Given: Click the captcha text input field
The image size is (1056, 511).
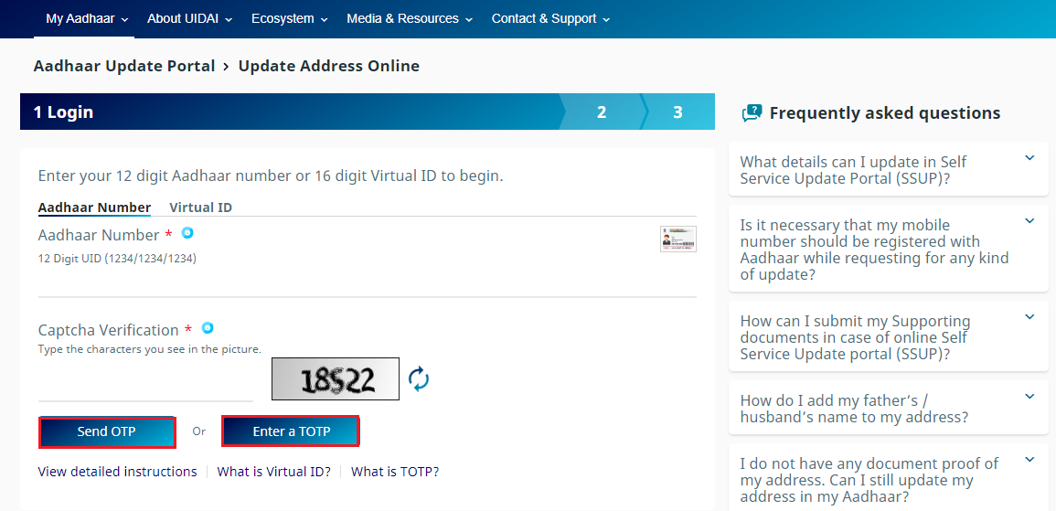Looking at the screenshot, I should pos(145,387).
